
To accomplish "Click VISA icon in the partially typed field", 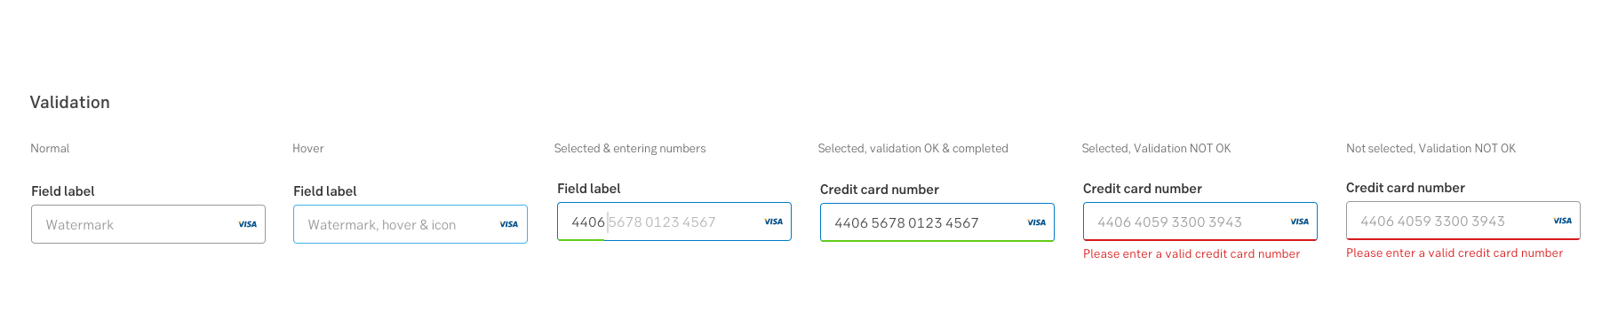I will tap(773, 221).
